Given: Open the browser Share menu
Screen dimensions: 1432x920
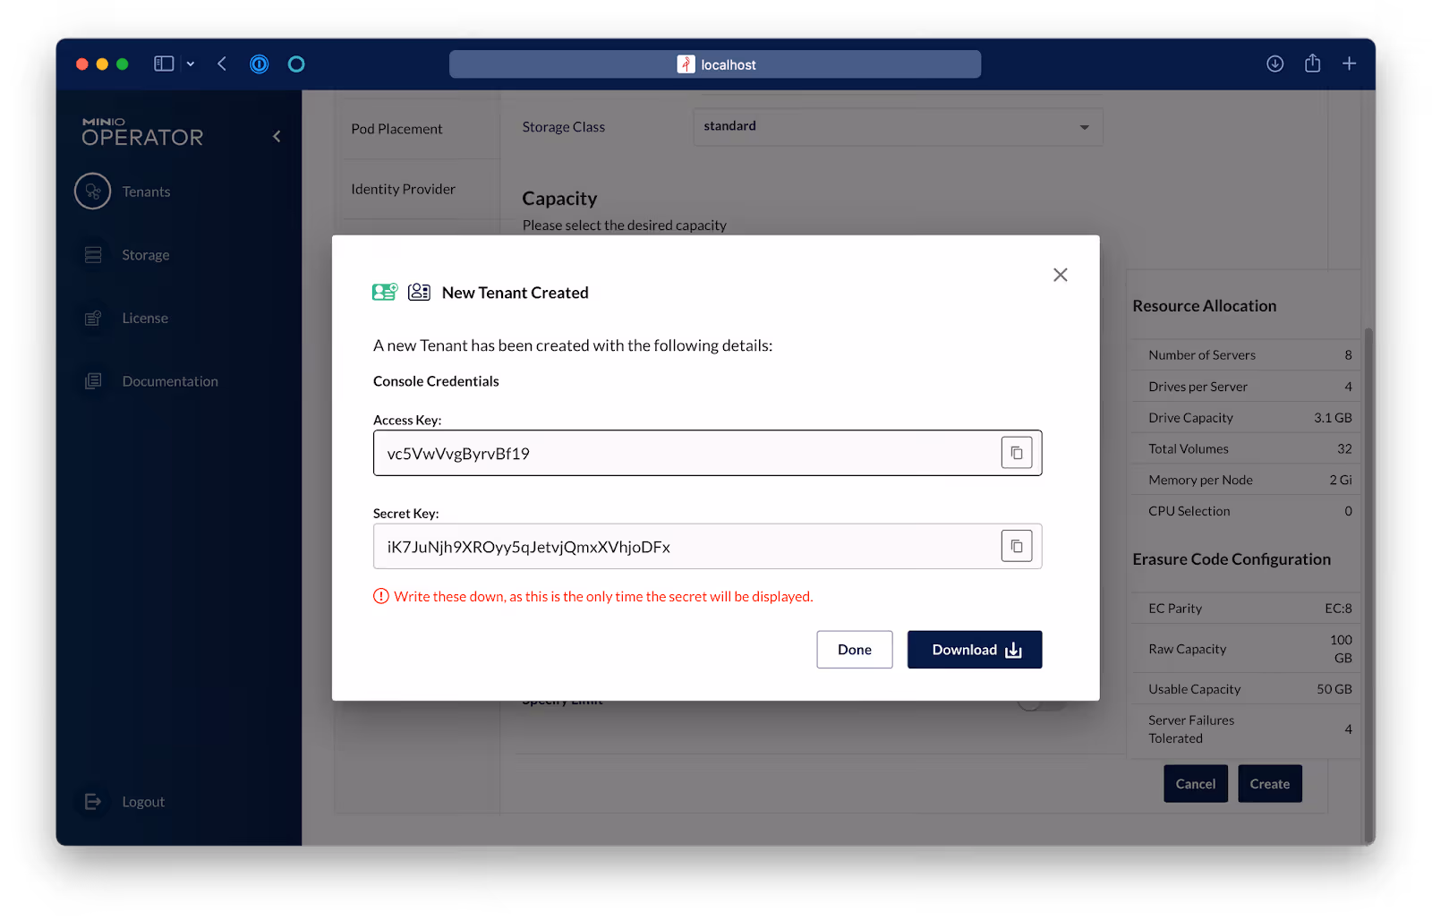Looking at the screenshot, I should tap(1312, 63).
